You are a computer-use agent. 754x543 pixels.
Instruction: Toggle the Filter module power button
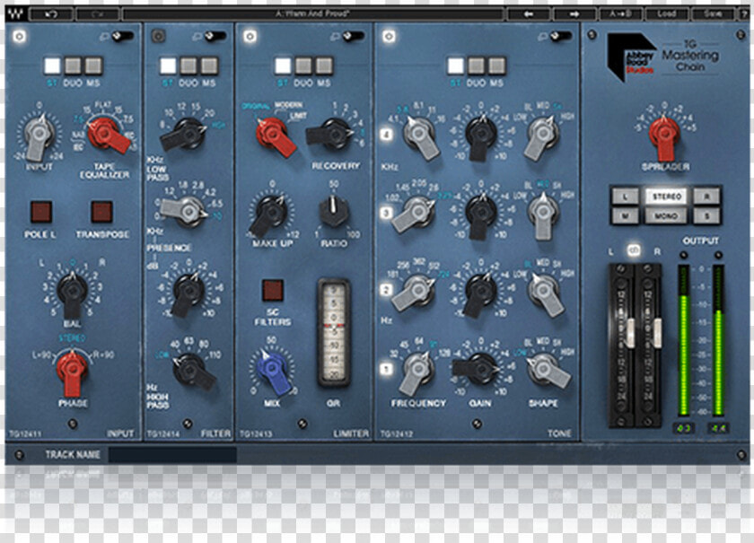158,36
